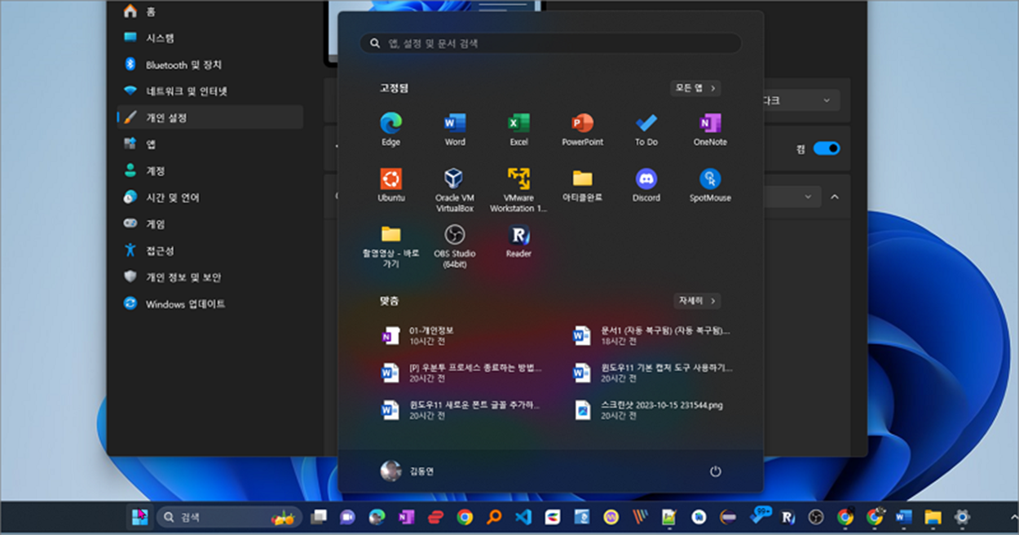The width and height of the screenshot is (1019, 535).
Task: Open the 아티클완료 pinned folder
Action: pos(582,185)
